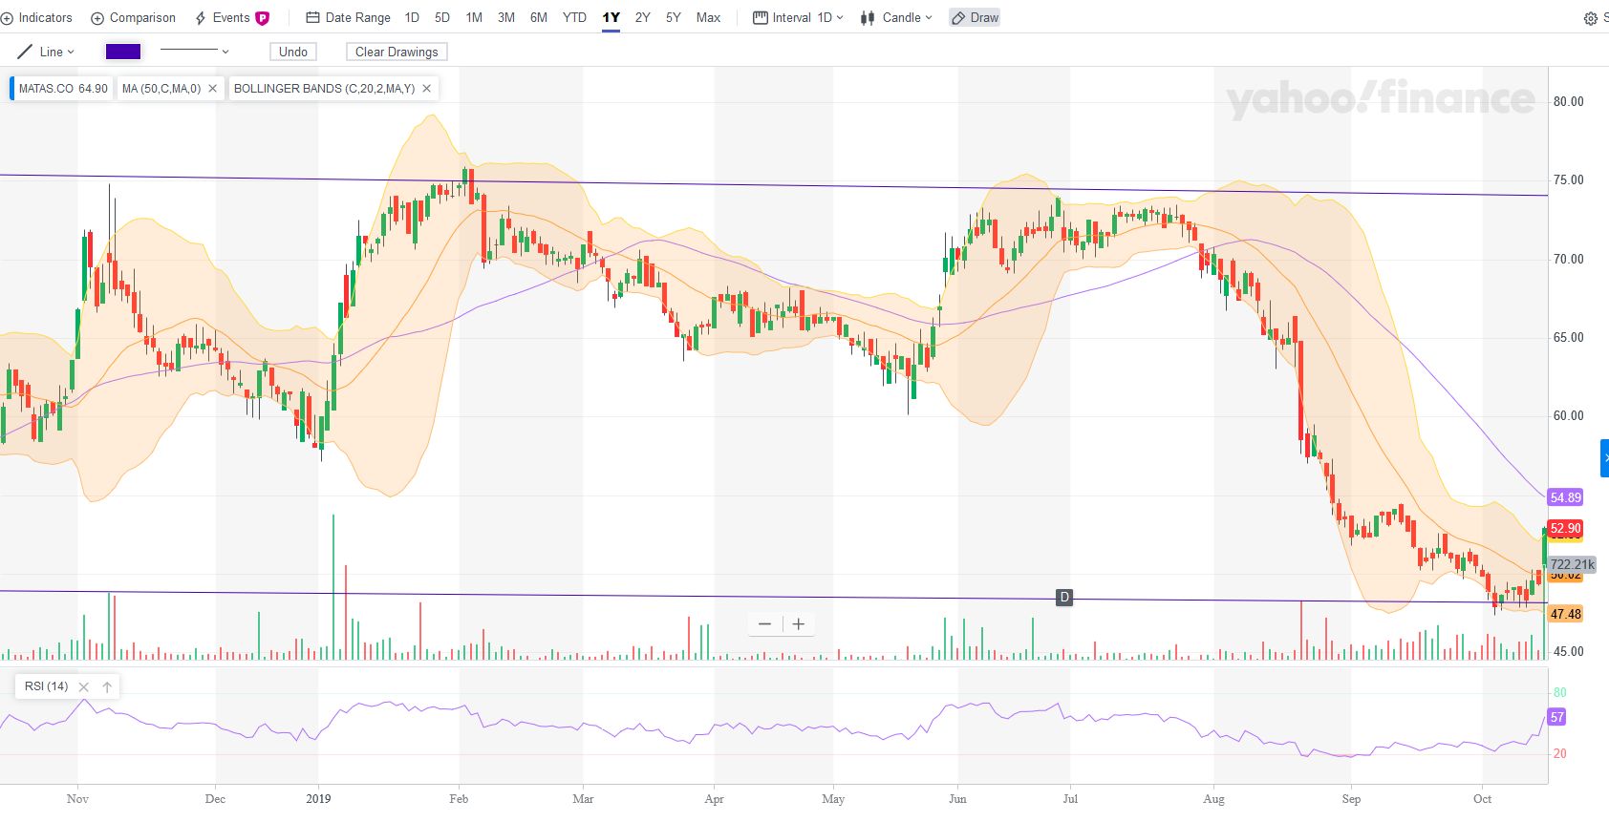Move RSI panel up with arrow

click(107, 686)
